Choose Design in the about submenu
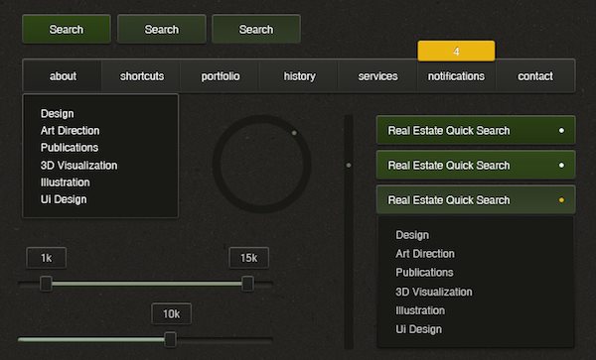Viewport: 596px width, 360px height. tap(58, 113)
